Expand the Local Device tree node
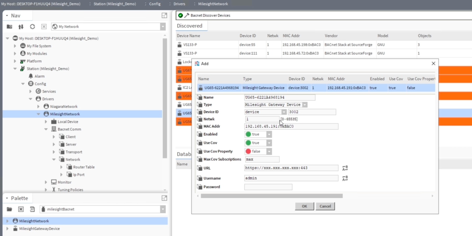472x236 pixels. click(46, 122)
